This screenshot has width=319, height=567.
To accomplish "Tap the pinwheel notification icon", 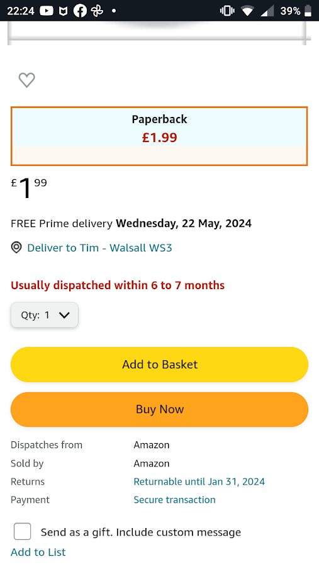I will [x=97, y=11].
